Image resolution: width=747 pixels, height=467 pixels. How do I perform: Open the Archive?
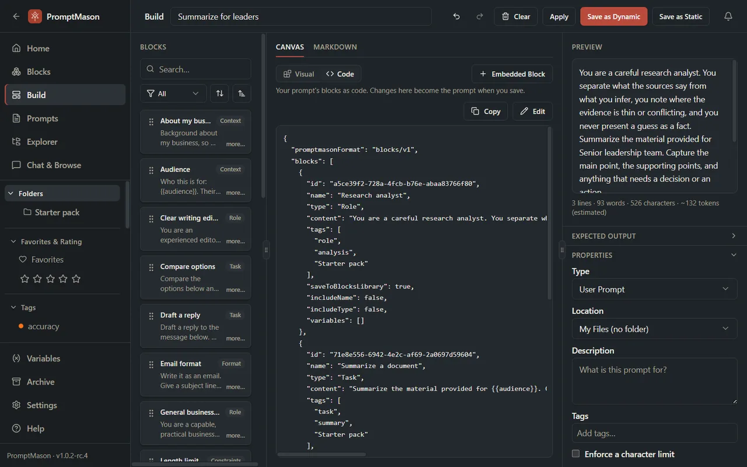point(65,382)
